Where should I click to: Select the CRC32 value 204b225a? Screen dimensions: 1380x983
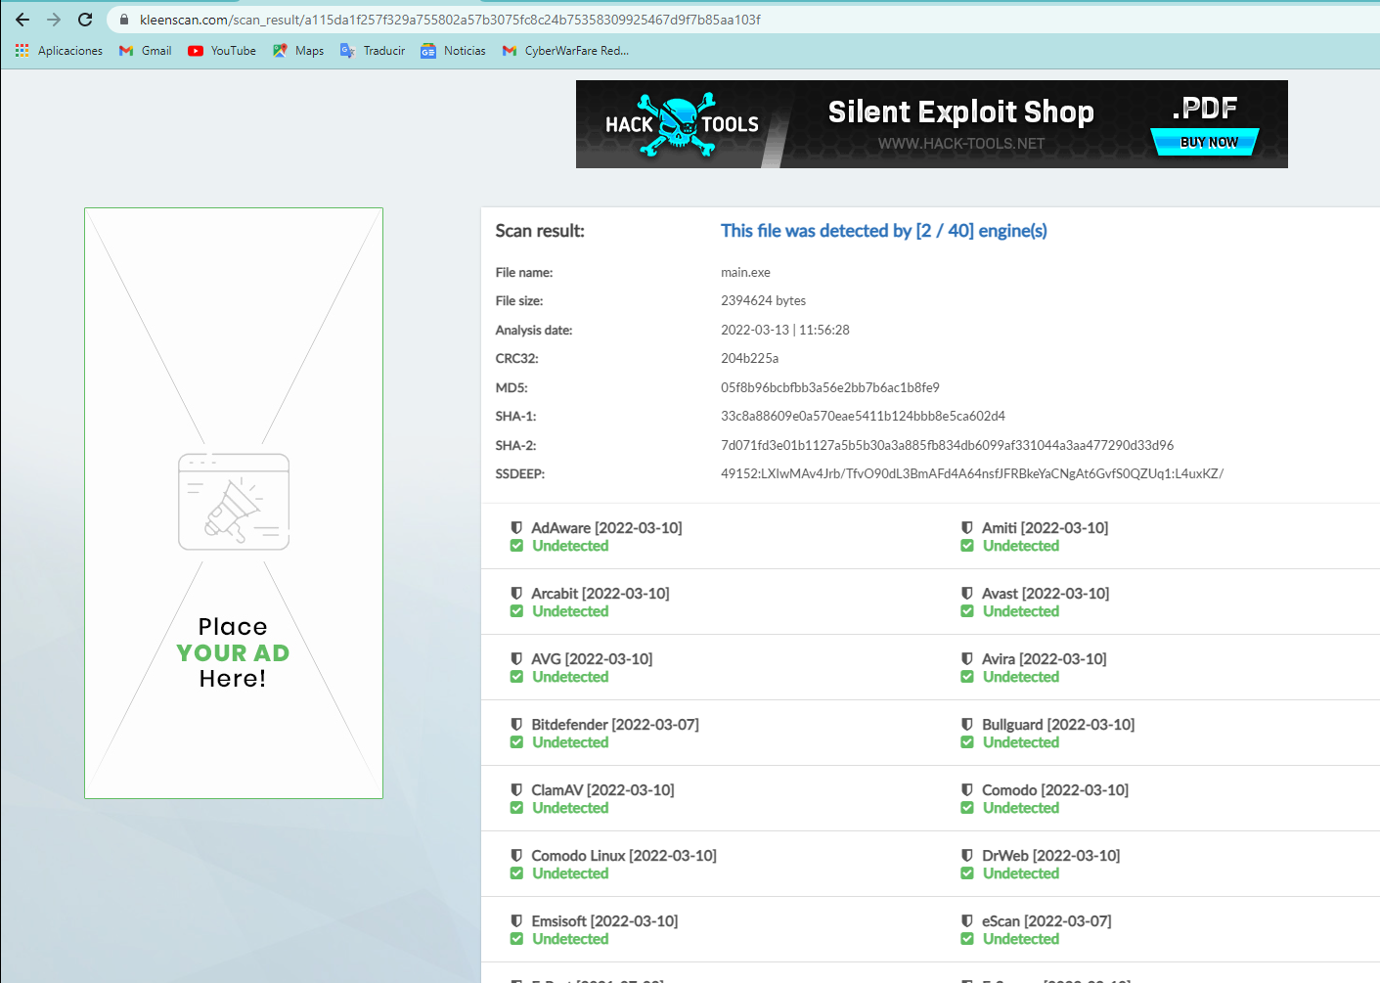click(x=750, y=359)
